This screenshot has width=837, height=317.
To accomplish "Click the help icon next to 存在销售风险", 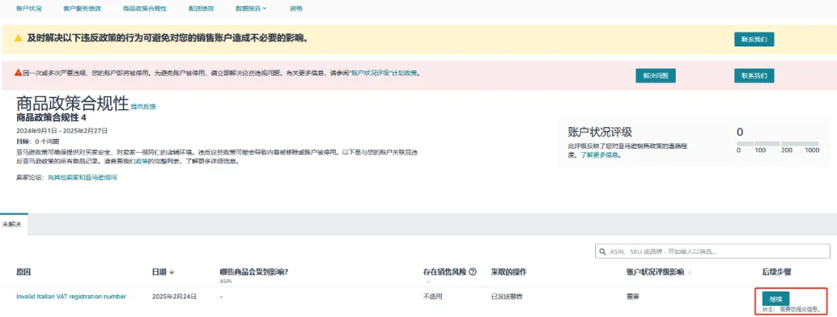I will (473, 271).
